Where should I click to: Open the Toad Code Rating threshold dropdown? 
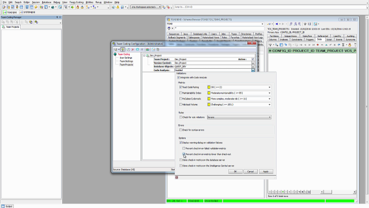pyautogui.click(x=269, y=87)
